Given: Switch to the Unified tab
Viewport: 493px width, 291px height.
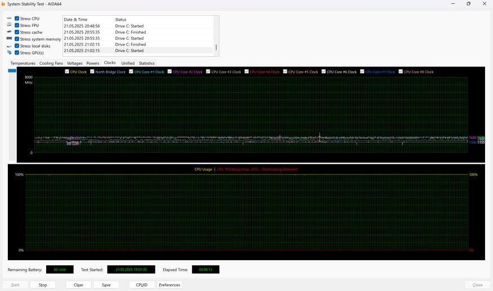Looking at the screenshot, I should 128,63.
